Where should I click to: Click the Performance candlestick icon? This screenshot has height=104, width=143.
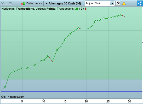coord(23,3)
